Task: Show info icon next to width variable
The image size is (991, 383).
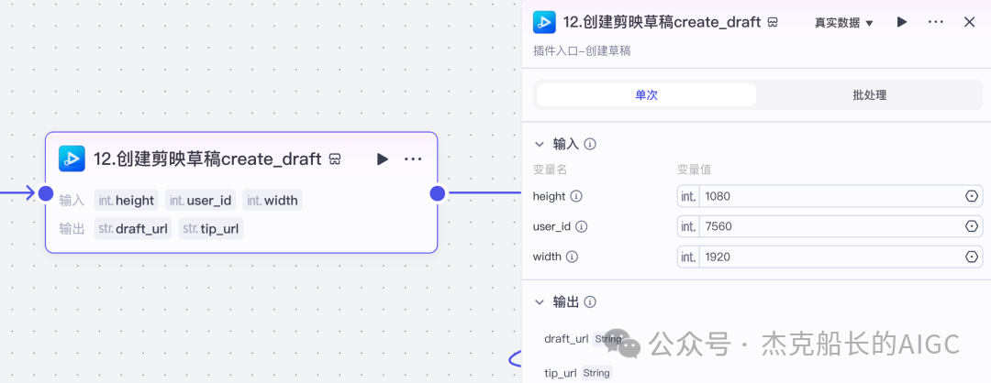Action: point(572,257)
